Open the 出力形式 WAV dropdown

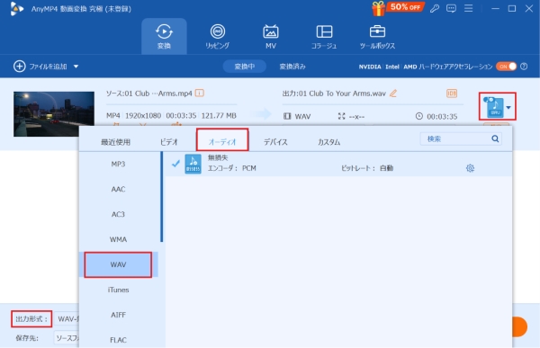point(66,319)
